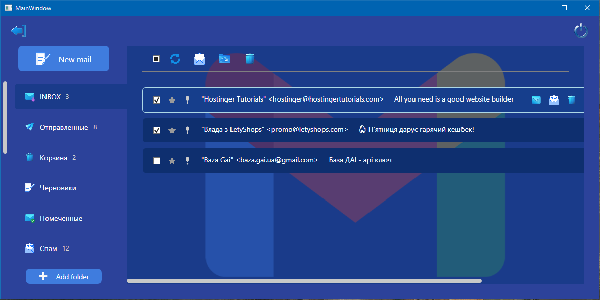The height and width of the screenshot is (300, 600).
Task: Mark the Hostinger Tutorials email as unread via envelope icon
Action: pos(536,100)
